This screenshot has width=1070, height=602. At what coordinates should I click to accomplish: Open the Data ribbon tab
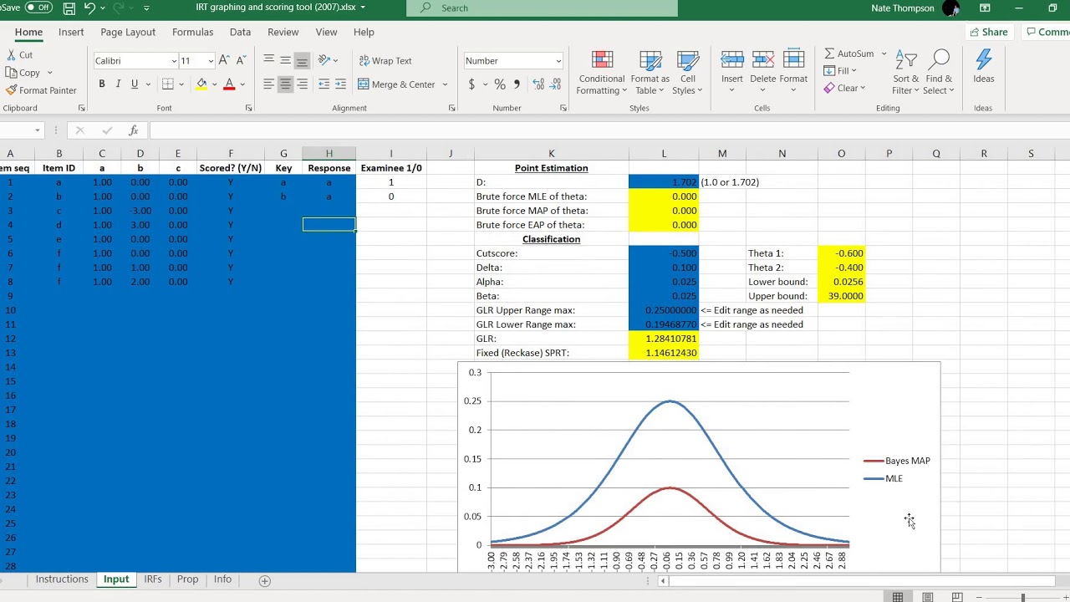tap(240, 32)
